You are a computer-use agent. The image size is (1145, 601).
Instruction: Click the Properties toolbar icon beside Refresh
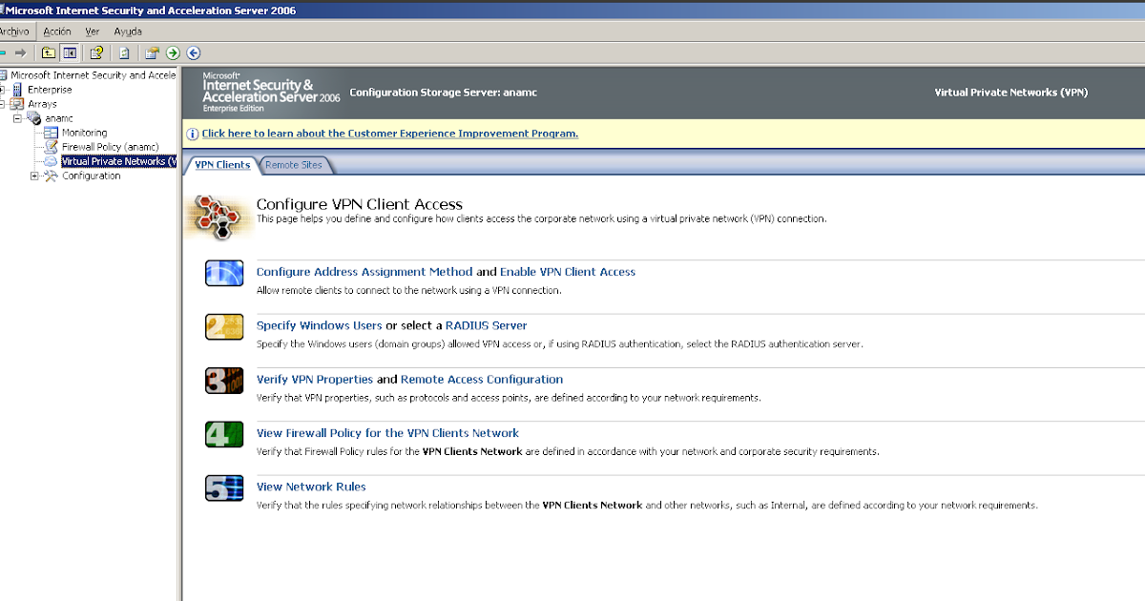point(152,52)
